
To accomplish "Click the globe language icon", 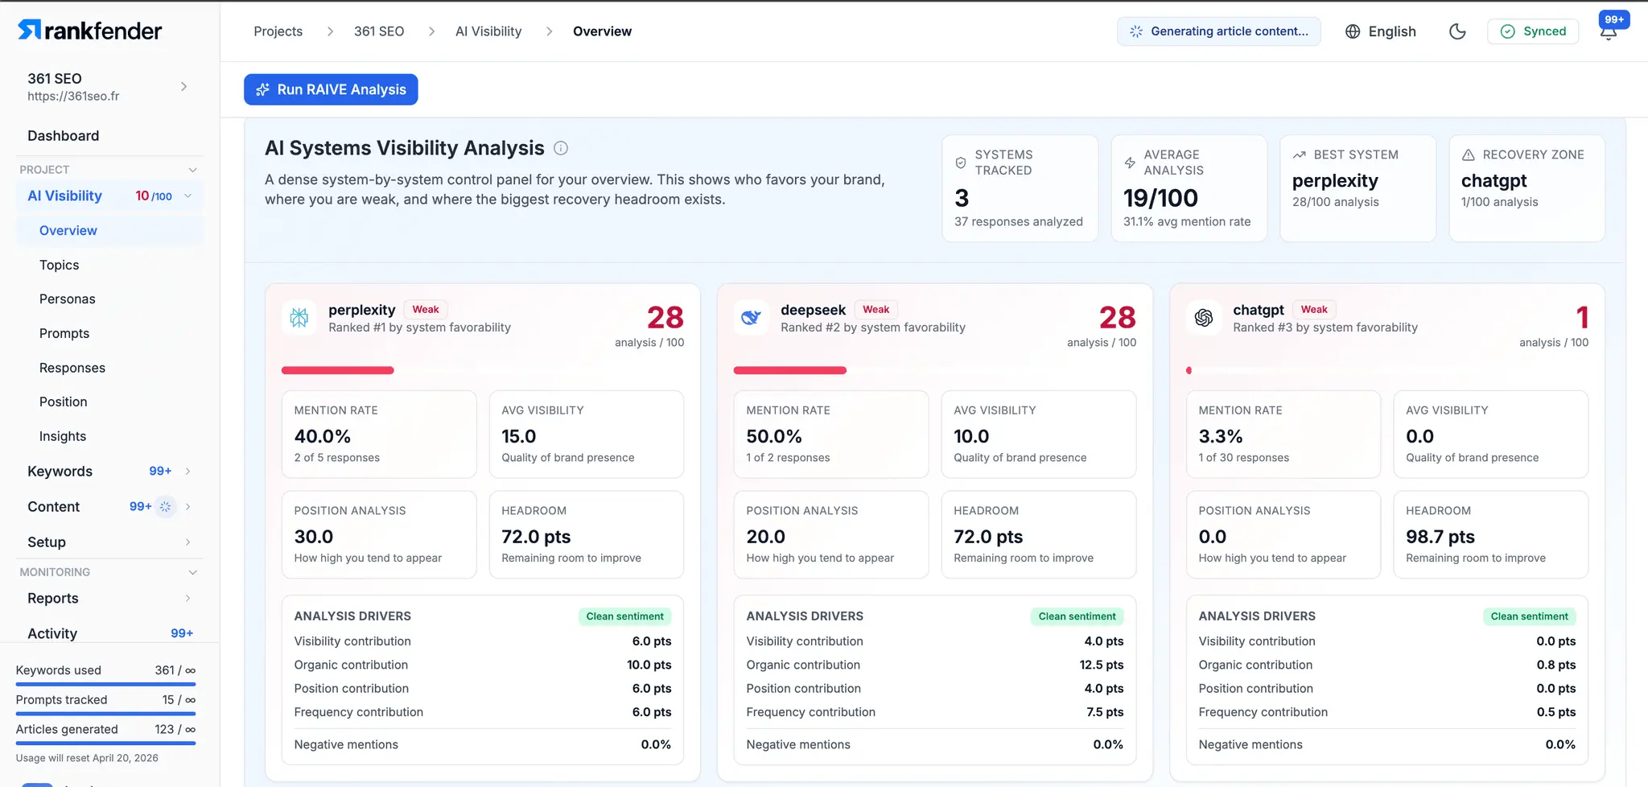I will click(1353, 31).
